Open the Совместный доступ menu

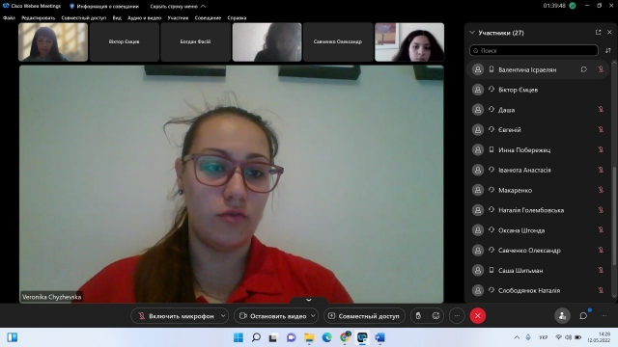click(84, 17)
